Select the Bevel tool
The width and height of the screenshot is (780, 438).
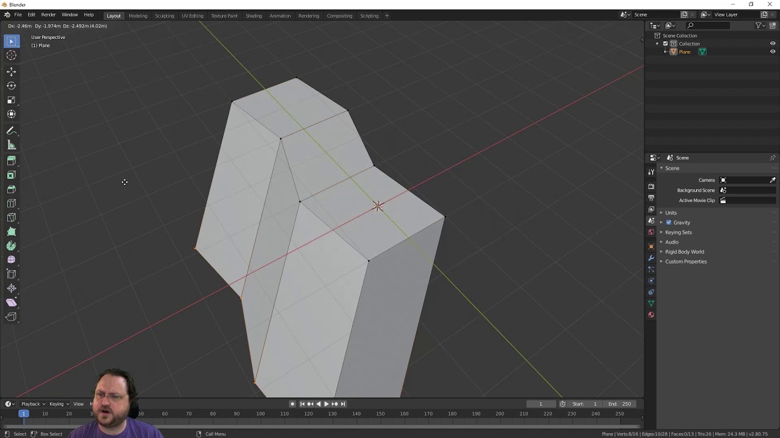tap(11, 189)
